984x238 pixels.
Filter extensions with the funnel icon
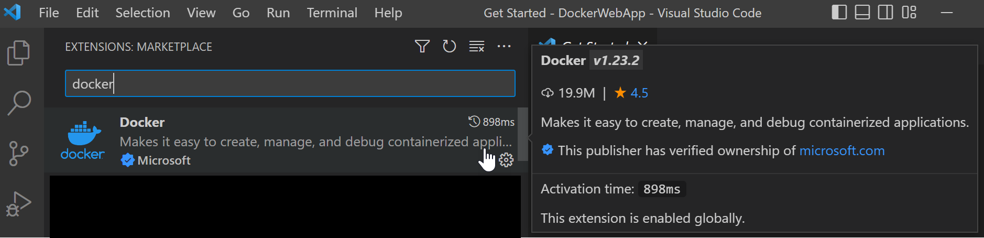422,47
